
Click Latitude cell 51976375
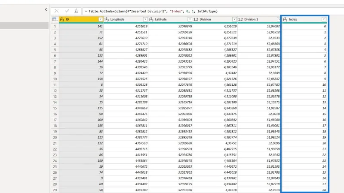coord(170,160)
